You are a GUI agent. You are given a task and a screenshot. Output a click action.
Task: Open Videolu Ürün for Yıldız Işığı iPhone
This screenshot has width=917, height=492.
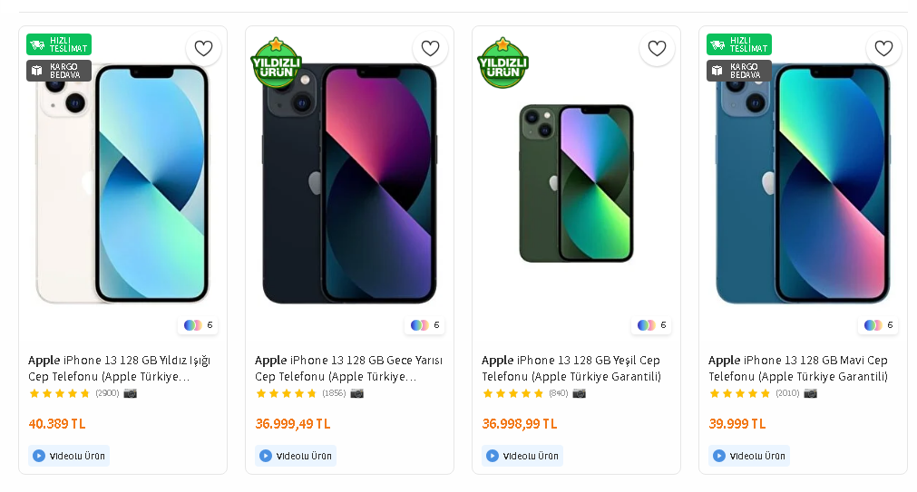tap(69, 456)
